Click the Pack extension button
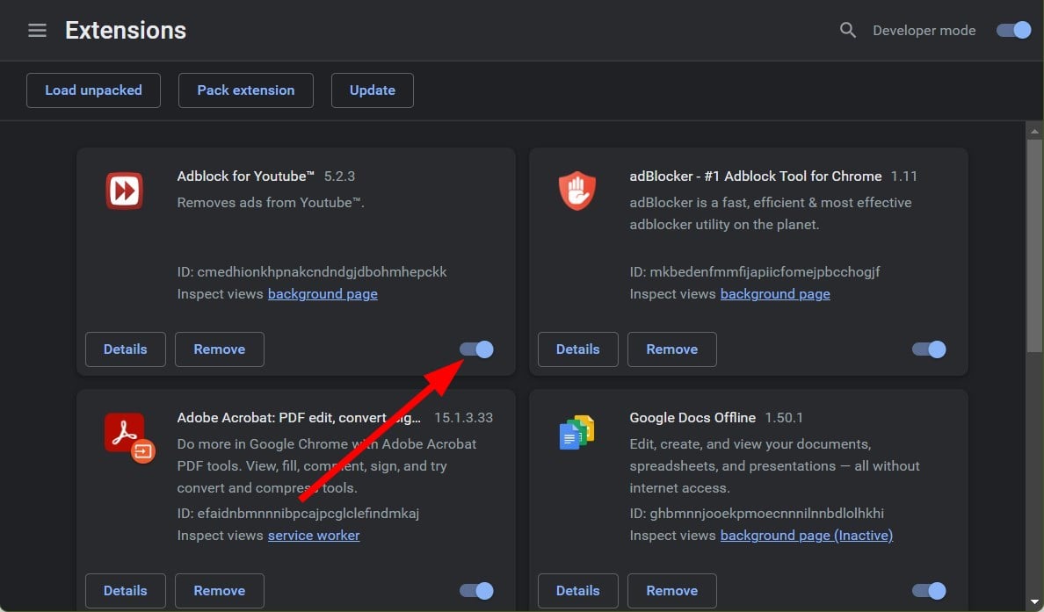The height and width of the screenshot is (612, 1044). pyautogui.click(x=246, y=90)
